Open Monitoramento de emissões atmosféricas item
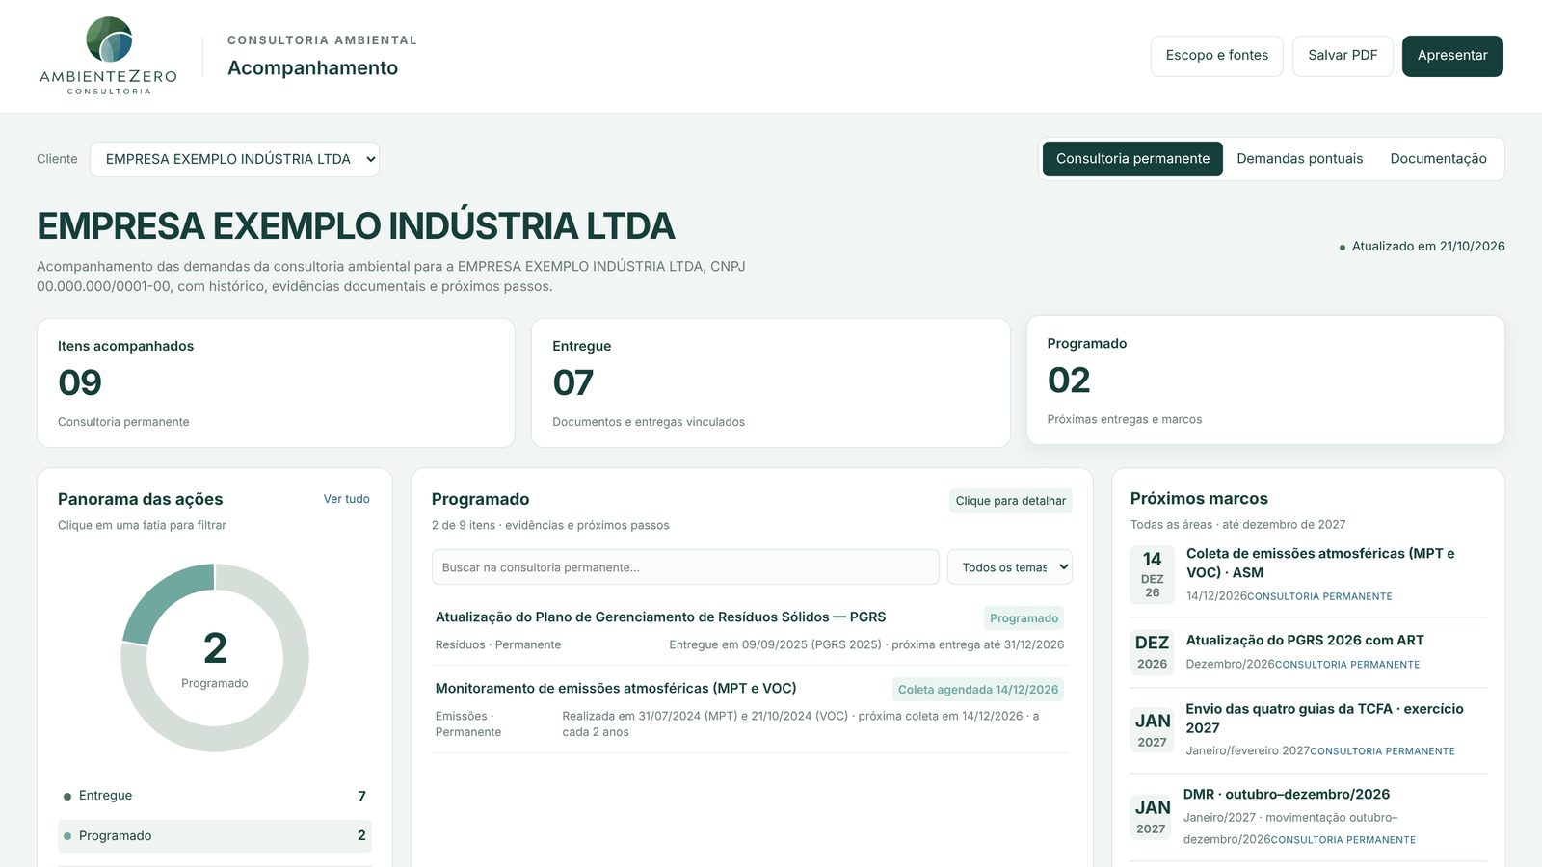Screen dimensions: 1542x867 pyautogui.click(x=749, y=710)
